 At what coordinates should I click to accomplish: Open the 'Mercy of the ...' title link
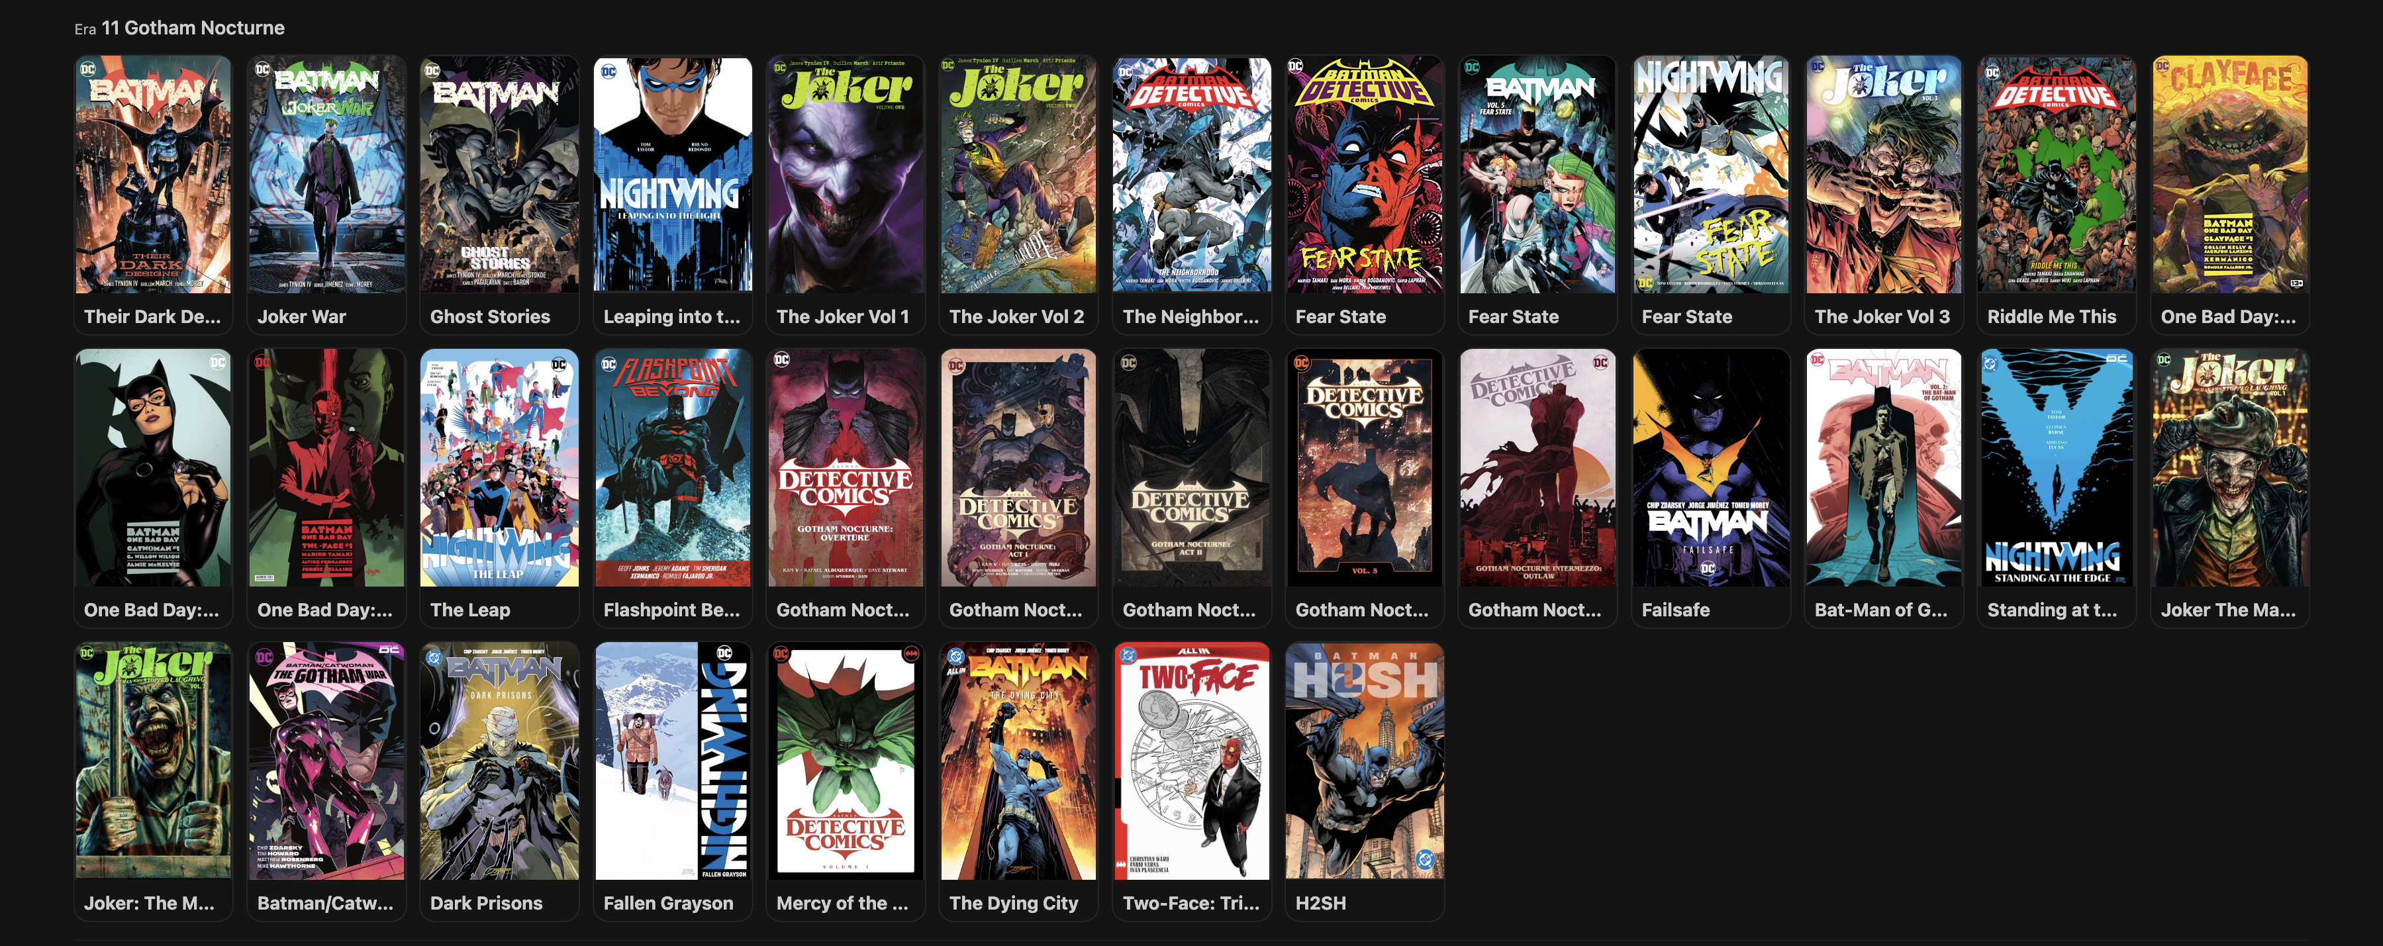[x=842, y=904]
